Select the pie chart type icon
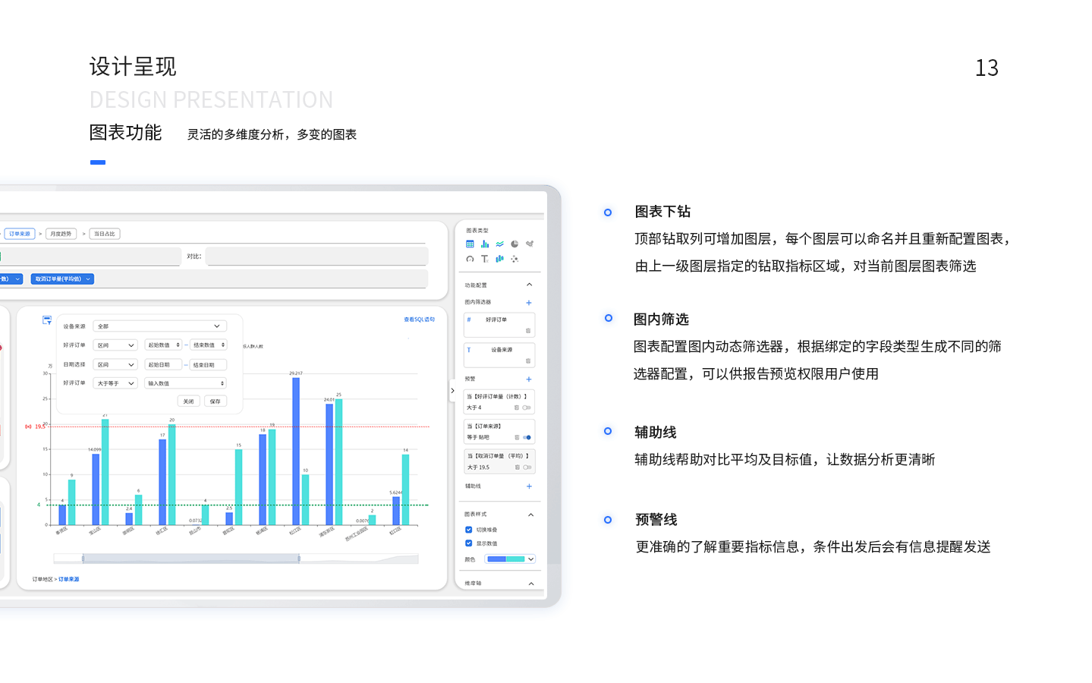The height and width of the screenshot is (683, 1092). (x=515, y=244)
